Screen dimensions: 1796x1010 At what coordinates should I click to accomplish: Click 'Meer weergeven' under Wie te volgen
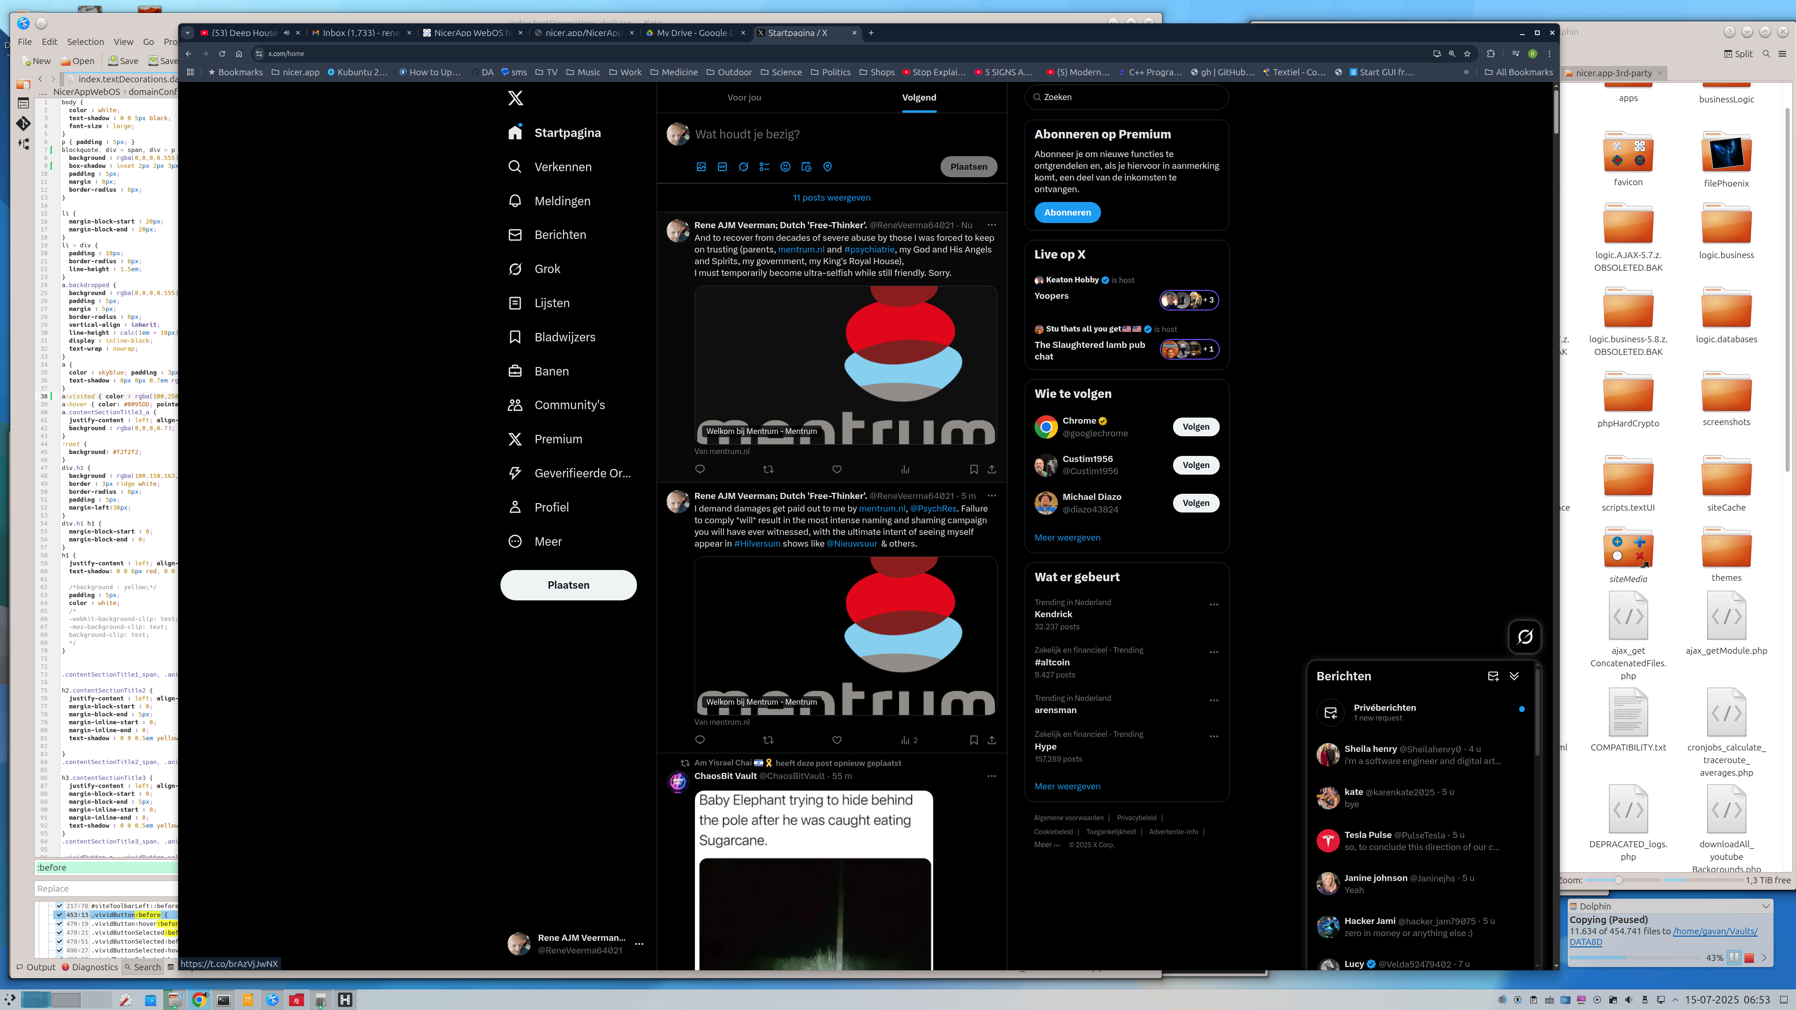tap(1067, 537)
